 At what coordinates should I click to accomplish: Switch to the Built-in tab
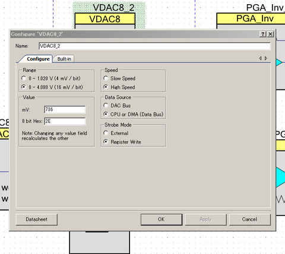tap(64, 59)
